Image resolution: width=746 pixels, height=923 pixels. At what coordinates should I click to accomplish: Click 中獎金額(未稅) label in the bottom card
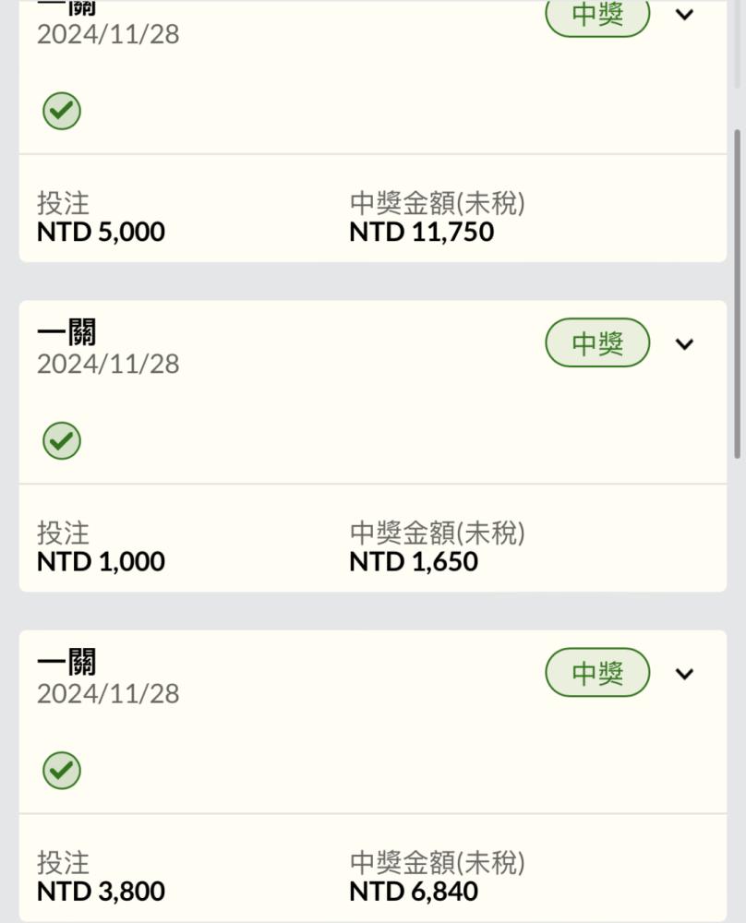point(437,863)
